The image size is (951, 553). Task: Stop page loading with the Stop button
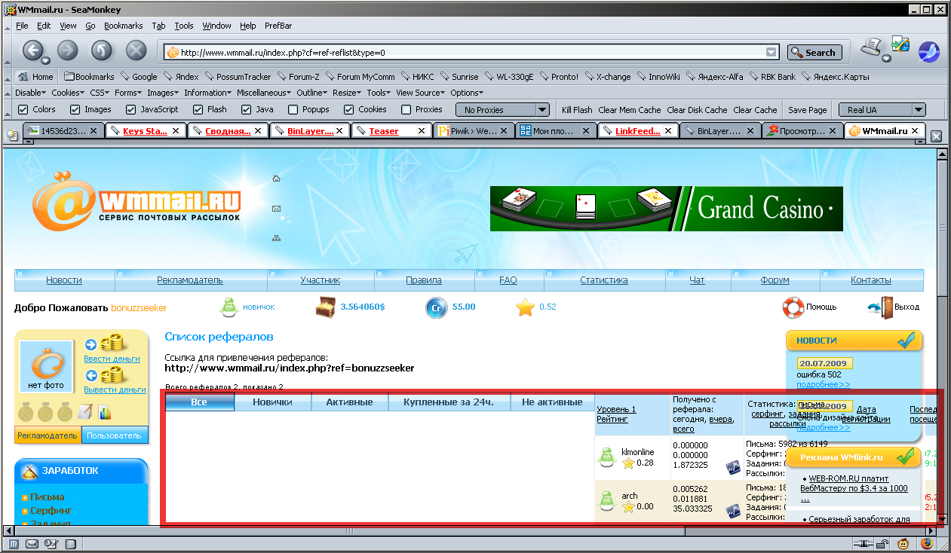[136, 50]
